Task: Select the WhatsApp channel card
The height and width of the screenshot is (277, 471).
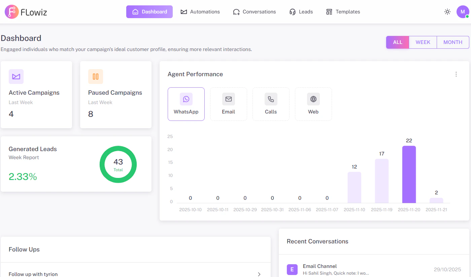Action: click(x=186, y=104)
